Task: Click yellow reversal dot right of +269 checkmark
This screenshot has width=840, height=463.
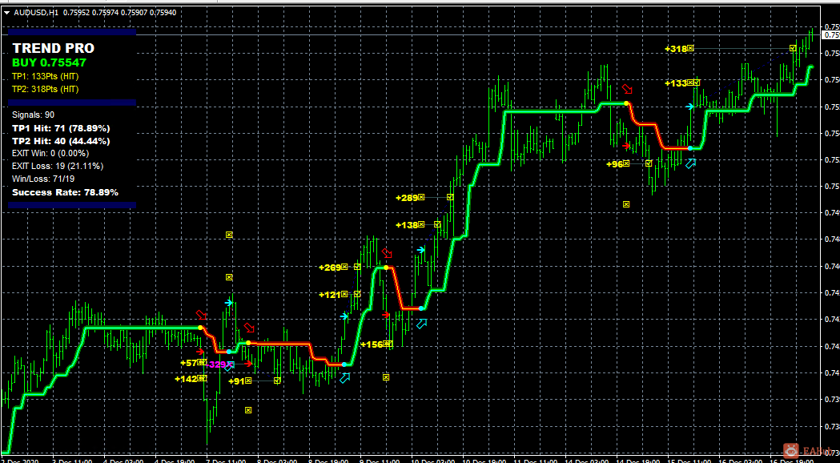Action: point(386,267)
